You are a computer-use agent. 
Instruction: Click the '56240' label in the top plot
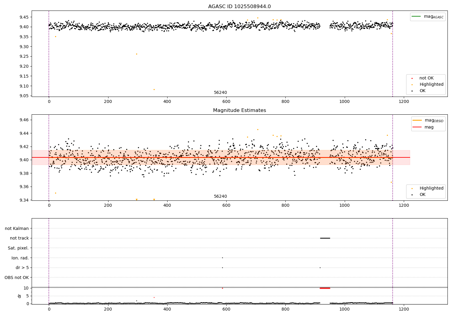[x=220, y=93]
